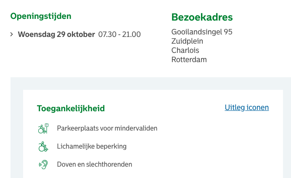This screenshot has height=178, width=291.
Task: Select the Rotterdam city text
Action: coord(189,60)
